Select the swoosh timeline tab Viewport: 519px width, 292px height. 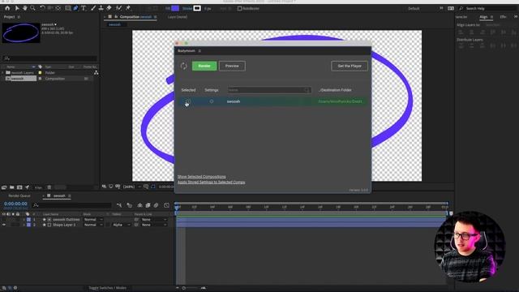[x=59, y=196]
